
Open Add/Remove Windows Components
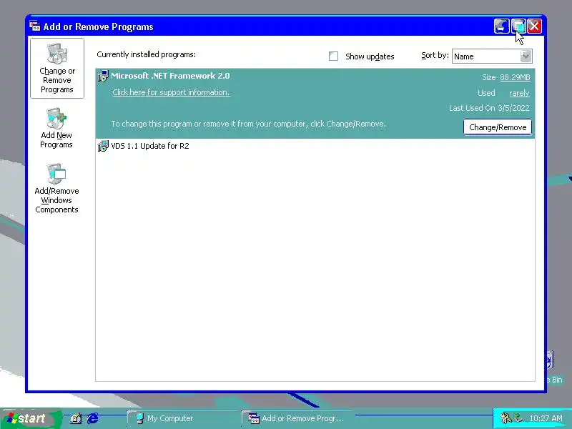56,189
